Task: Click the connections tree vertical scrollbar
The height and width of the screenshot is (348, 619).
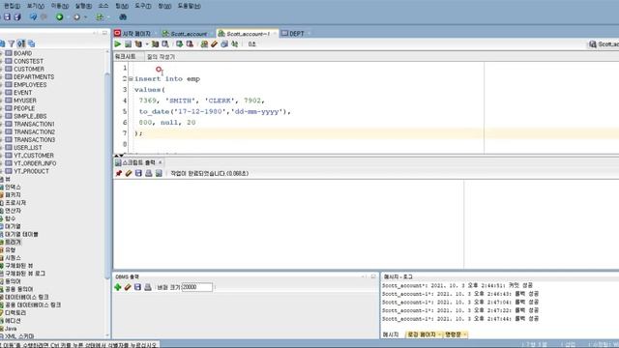Action: pyautogui.click(x=107, y=176)
